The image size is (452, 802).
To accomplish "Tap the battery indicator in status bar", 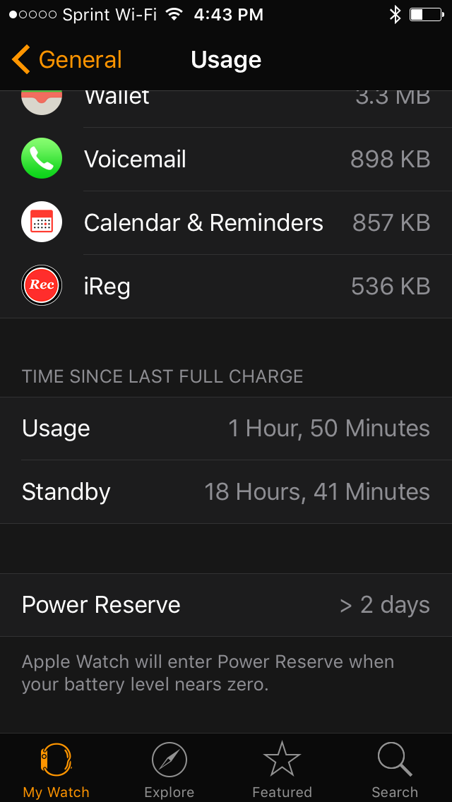I will click(x=427, y=15).
